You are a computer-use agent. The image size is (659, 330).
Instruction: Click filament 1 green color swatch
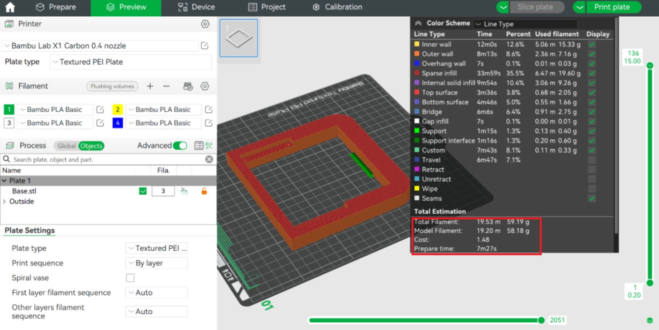9,110
